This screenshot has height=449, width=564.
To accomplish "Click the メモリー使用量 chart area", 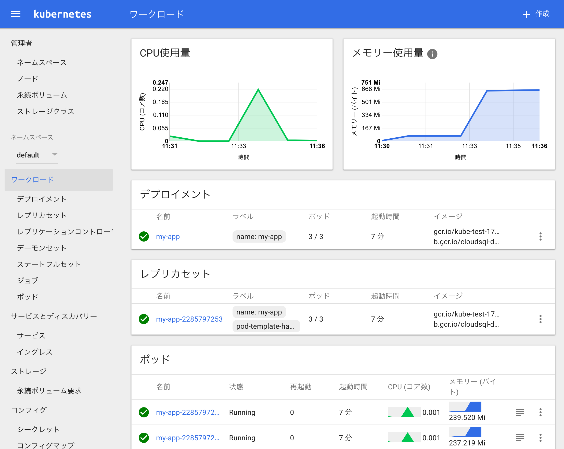I will tap(461, 112).
